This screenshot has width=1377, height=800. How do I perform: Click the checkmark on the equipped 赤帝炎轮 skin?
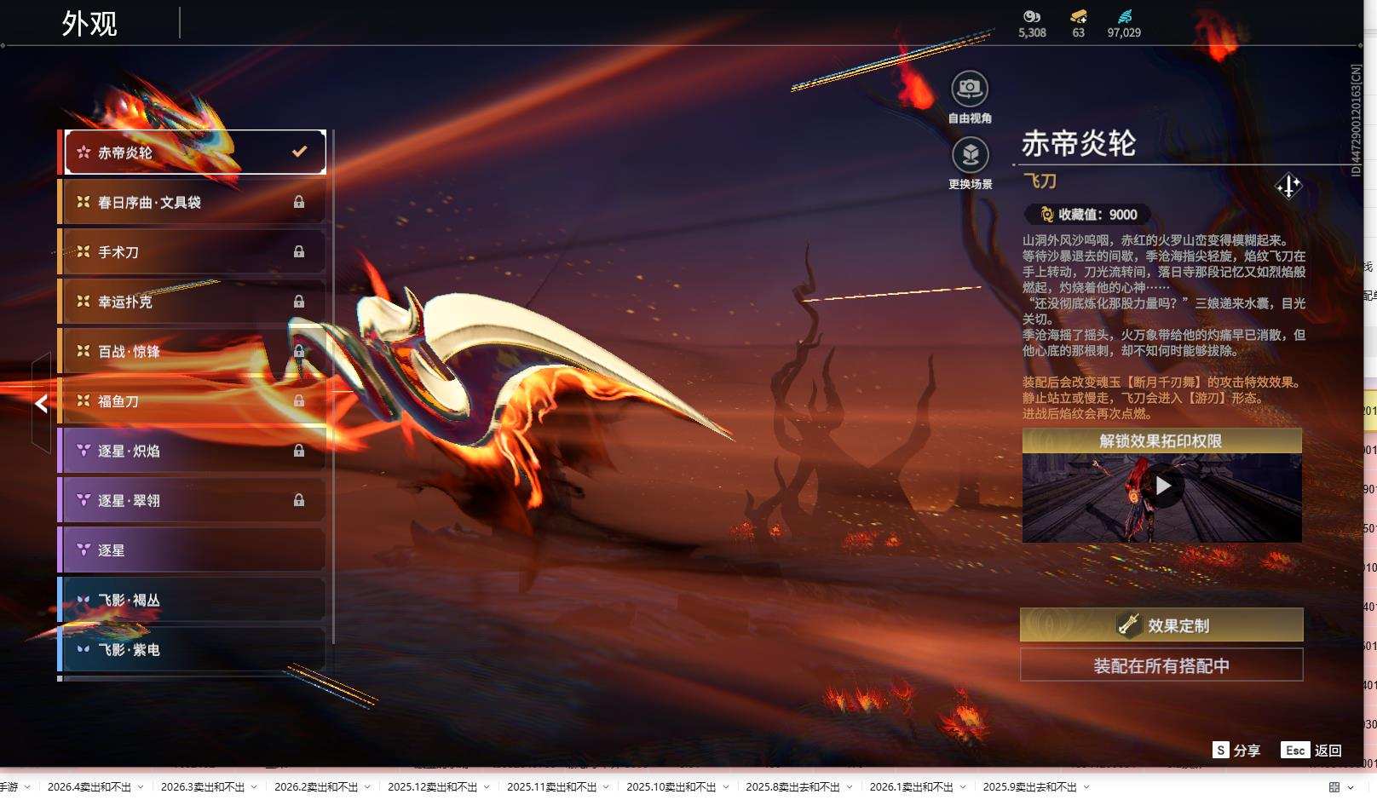point(297,151)
